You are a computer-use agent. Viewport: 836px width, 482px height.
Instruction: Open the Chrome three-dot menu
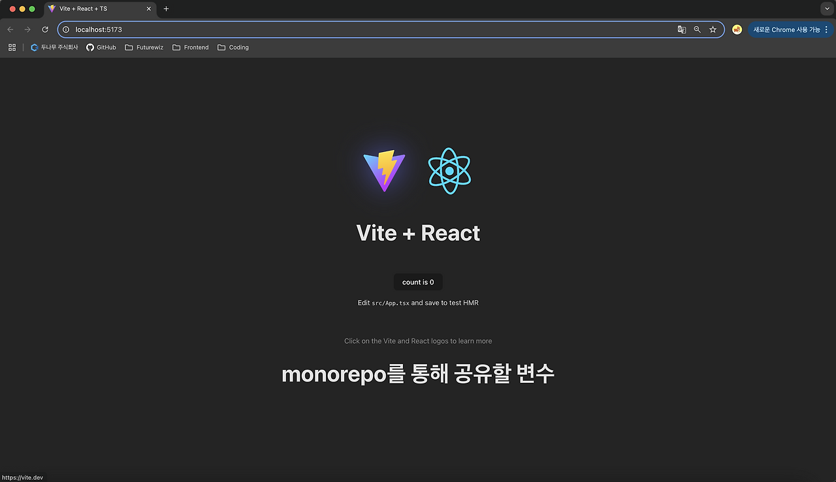[826, 29]
